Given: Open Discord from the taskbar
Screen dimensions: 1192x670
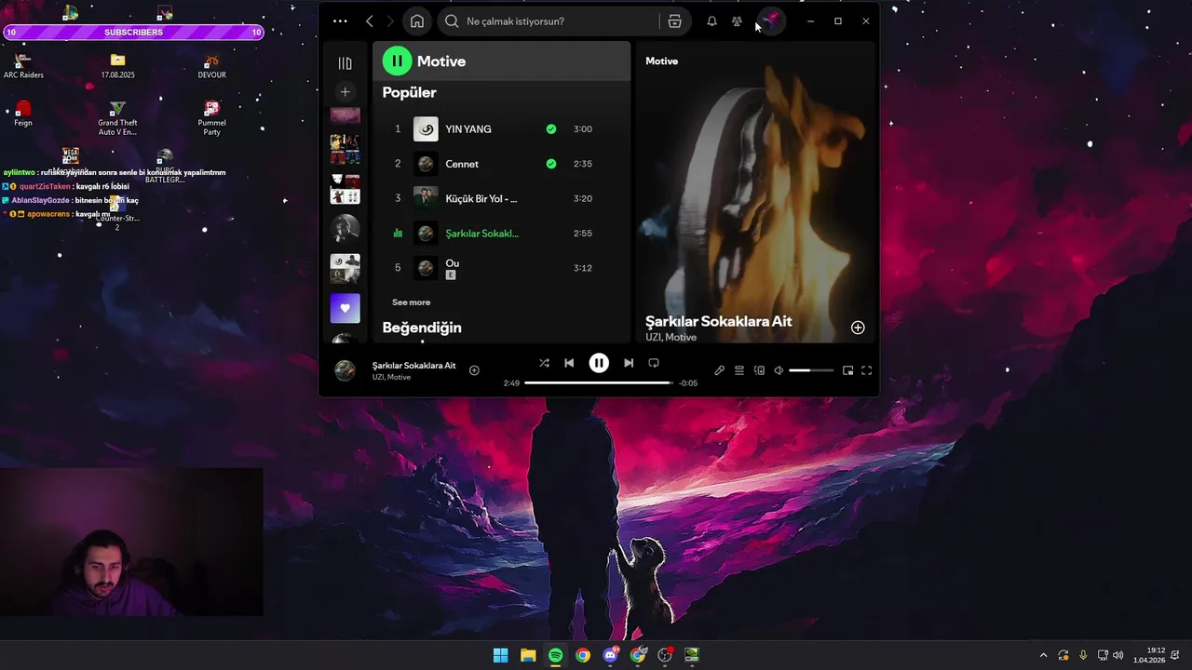Looking at the screenshot, I should 610,655.
